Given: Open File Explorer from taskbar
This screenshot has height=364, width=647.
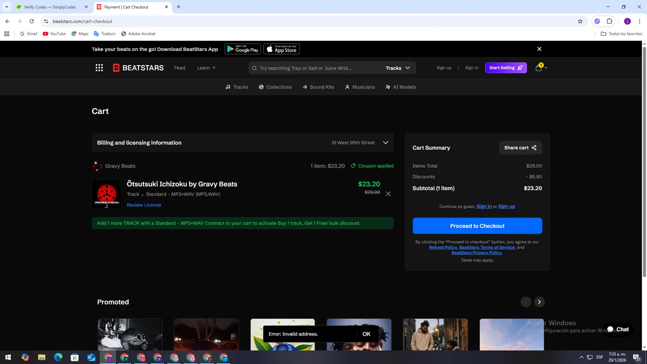Looking at the screenshot, I should click(x=42, y=357).
